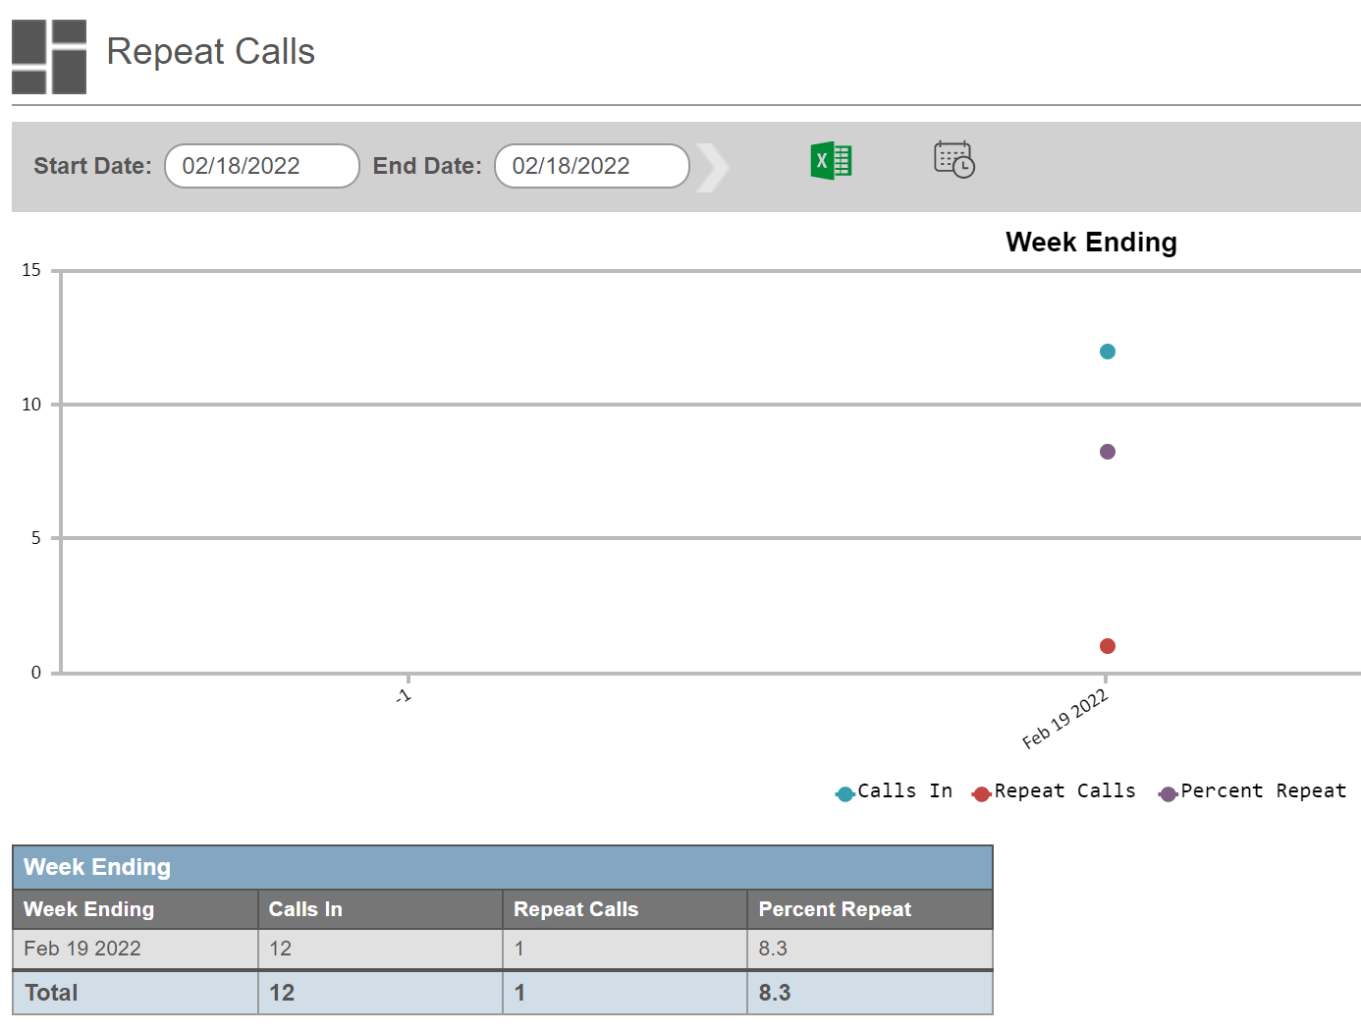Click the purple Percent Repeat data point
1361x1032 pixels.
(x=1108, y=452)
